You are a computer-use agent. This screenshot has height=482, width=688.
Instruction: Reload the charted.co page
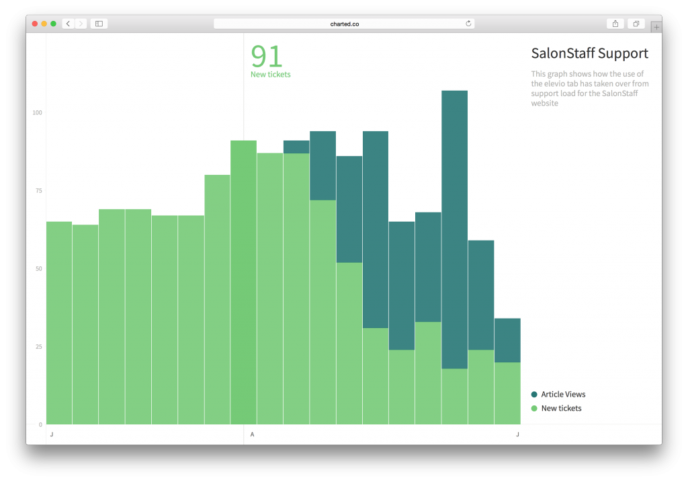coord(468,24)
